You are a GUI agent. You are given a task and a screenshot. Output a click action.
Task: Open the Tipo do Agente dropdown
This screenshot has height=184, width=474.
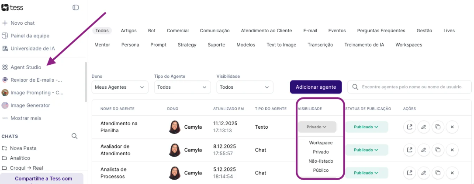coord(182,87)
